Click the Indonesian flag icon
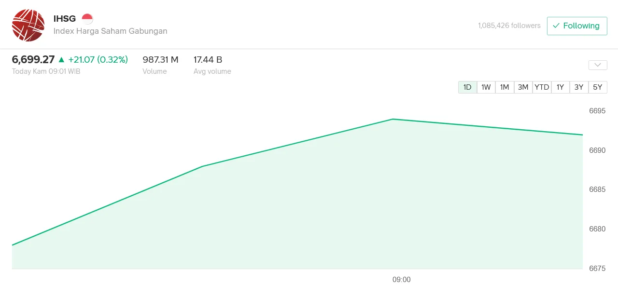Viewport: 618px width, 297px height. tap(87, 19)
